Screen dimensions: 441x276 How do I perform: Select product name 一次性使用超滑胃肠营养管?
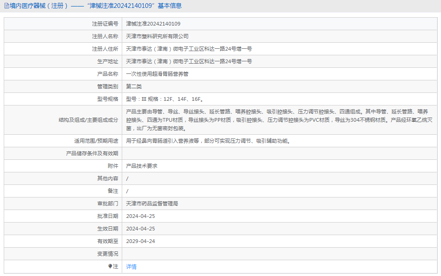tap(157, 74)
